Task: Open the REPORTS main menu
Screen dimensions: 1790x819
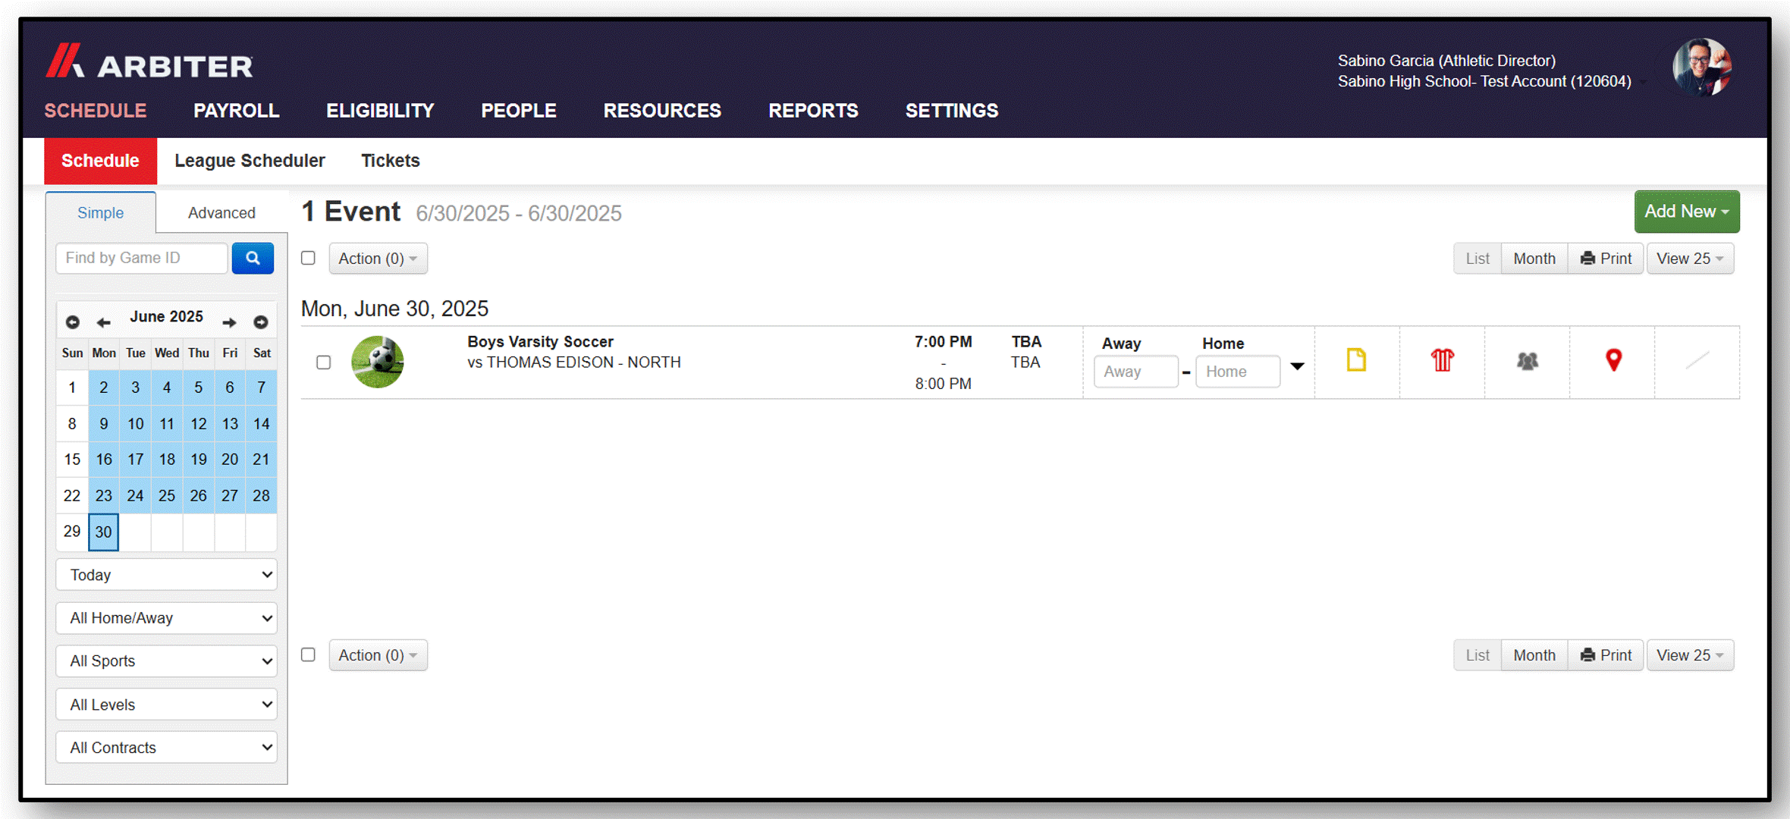Action: [x=813, y=111]
